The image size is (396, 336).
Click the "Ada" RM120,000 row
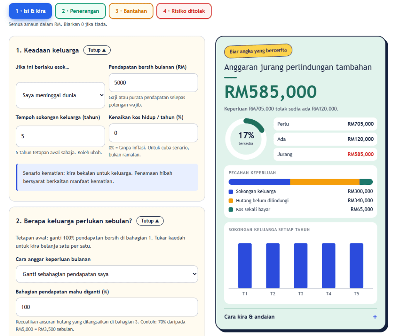click(x=325, y=139)
